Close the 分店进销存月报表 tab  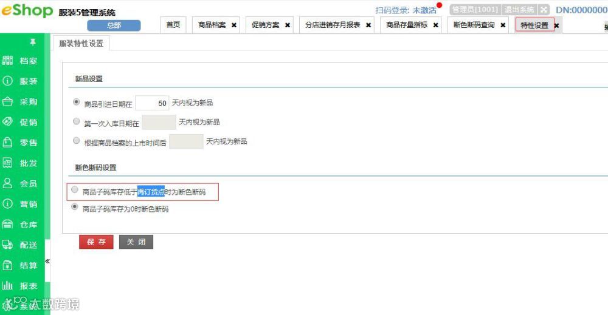368,25
